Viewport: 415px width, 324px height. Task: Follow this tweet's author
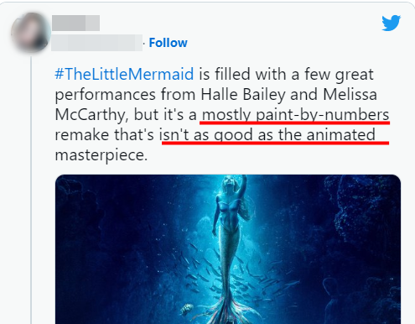pyautogui.click(x=168, y=43)
